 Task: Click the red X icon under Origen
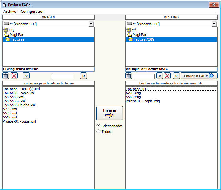14,76
